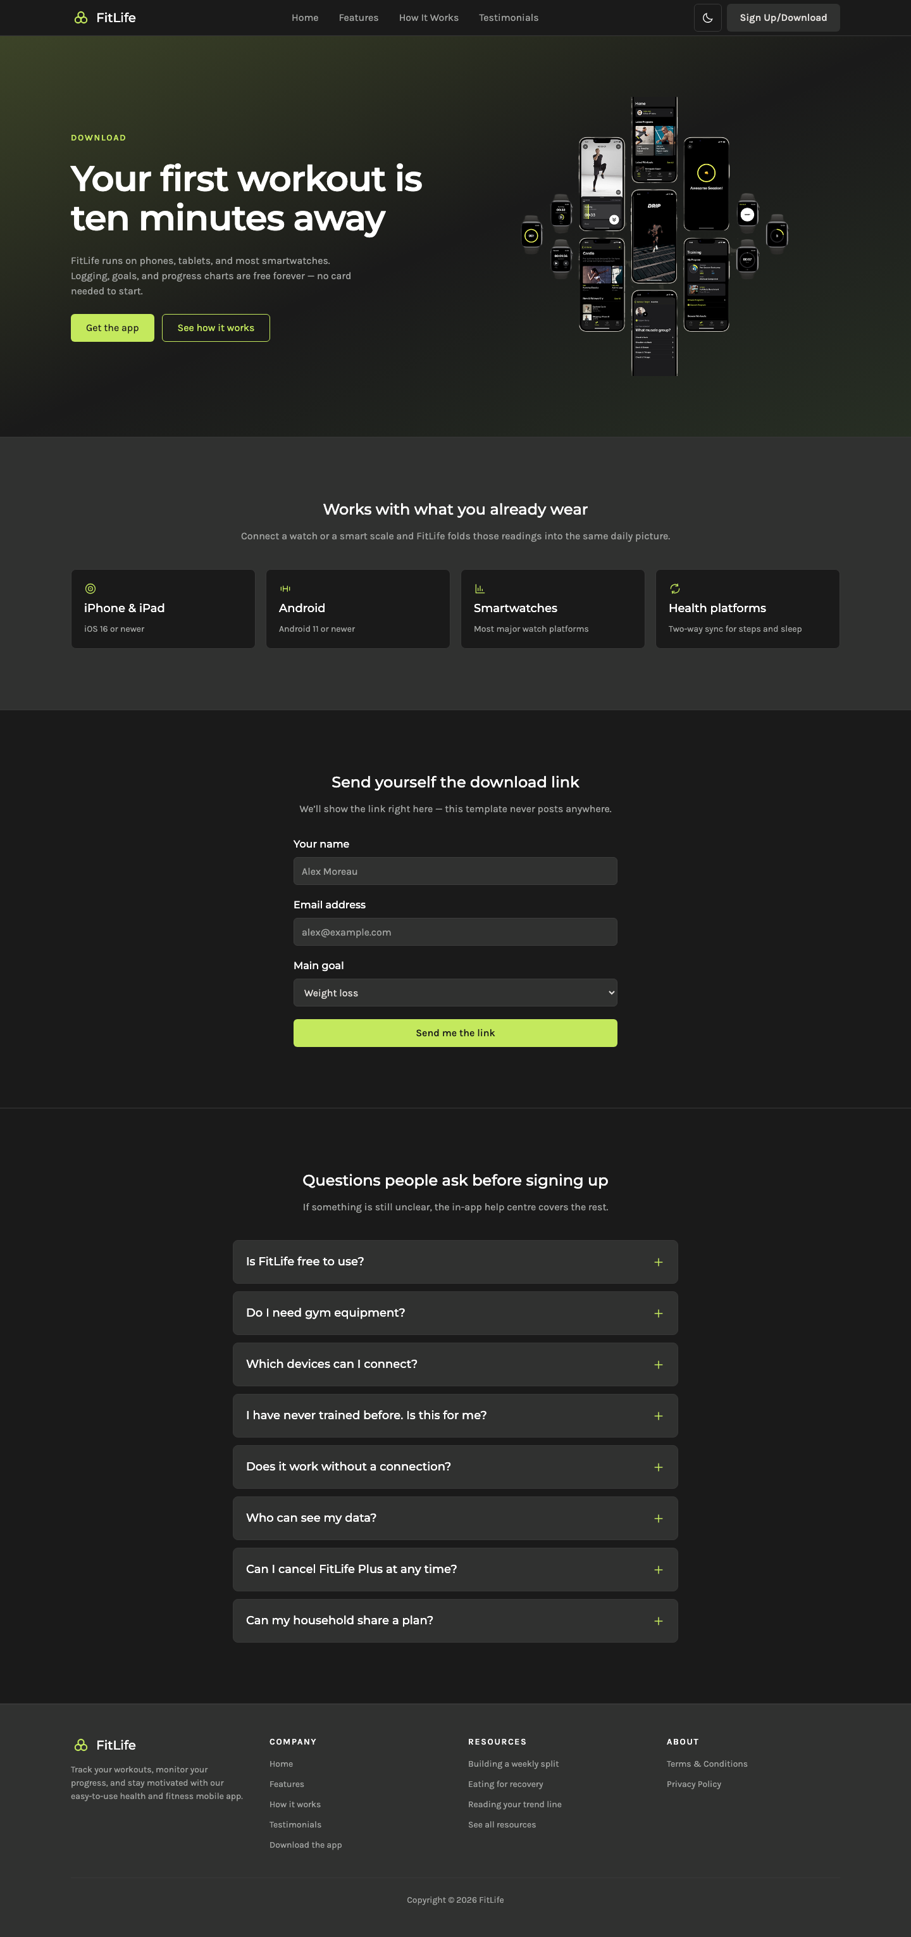Expand 'Can my household share a plan?' question
Image resolution: width=911 pixels, height=1937 pixels.
(x=455, y=1620)
